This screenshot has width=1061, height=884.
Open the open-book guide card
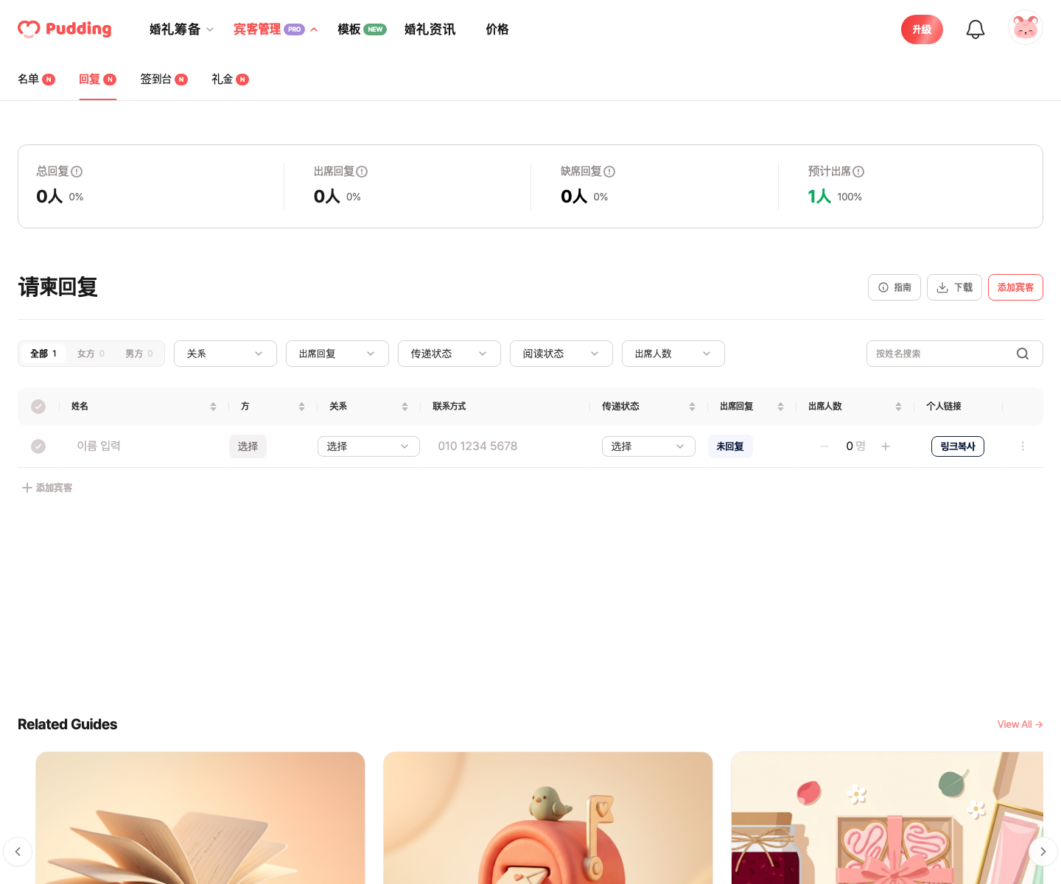(200, 818)
